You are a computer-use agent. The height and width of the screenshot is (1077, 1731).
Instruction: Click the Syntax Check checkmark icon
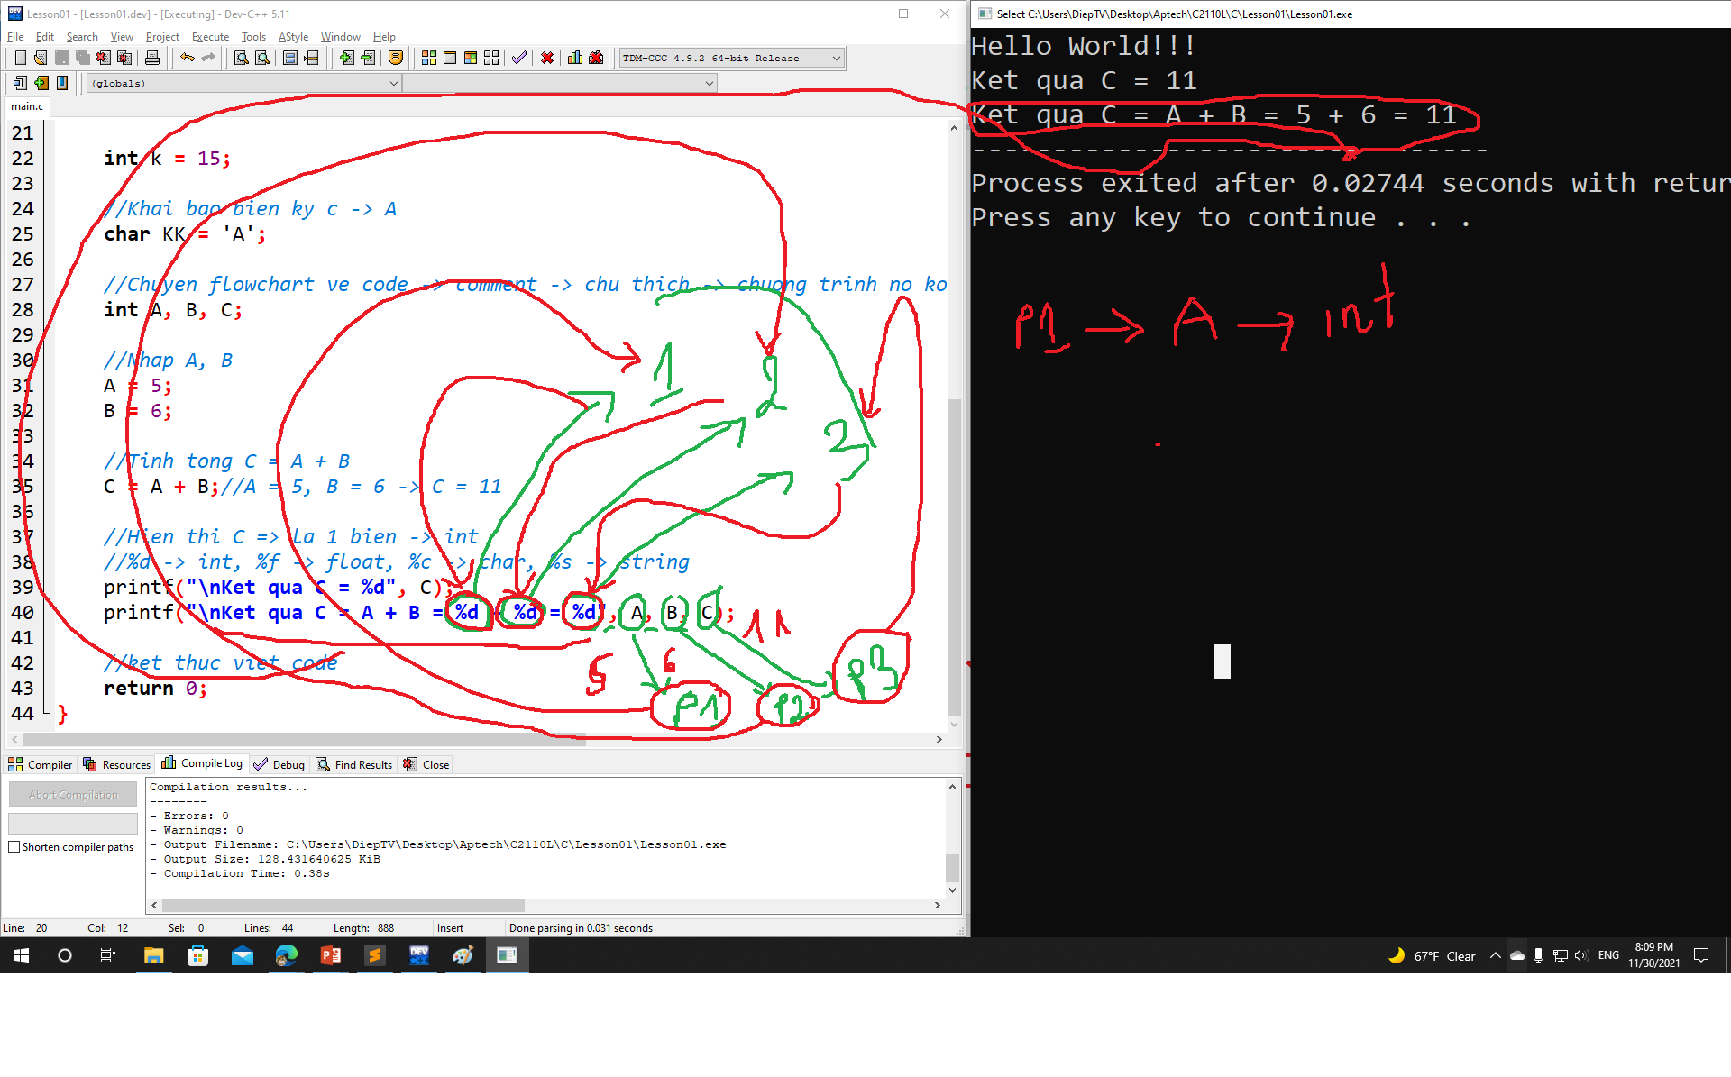tap(518, 58)
